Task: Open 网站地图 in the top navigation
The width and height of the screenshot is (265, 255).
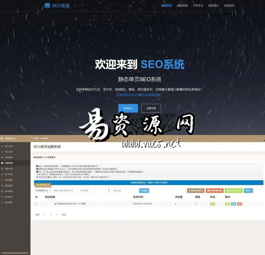Action: [x=182, y=6]
